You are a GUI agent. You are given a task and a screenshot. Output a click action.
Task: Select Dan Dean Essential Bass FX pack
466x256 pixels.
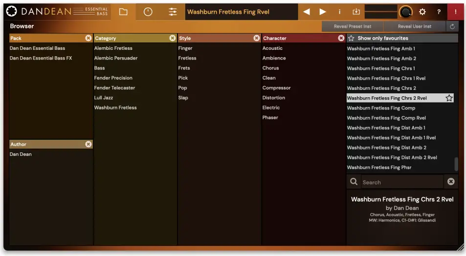pyautogui.click(x=41, y=58)
